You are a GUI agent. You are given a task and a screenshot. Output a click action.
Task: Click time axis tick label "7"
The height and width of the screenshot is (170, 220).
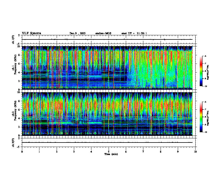tap(143, 152)
